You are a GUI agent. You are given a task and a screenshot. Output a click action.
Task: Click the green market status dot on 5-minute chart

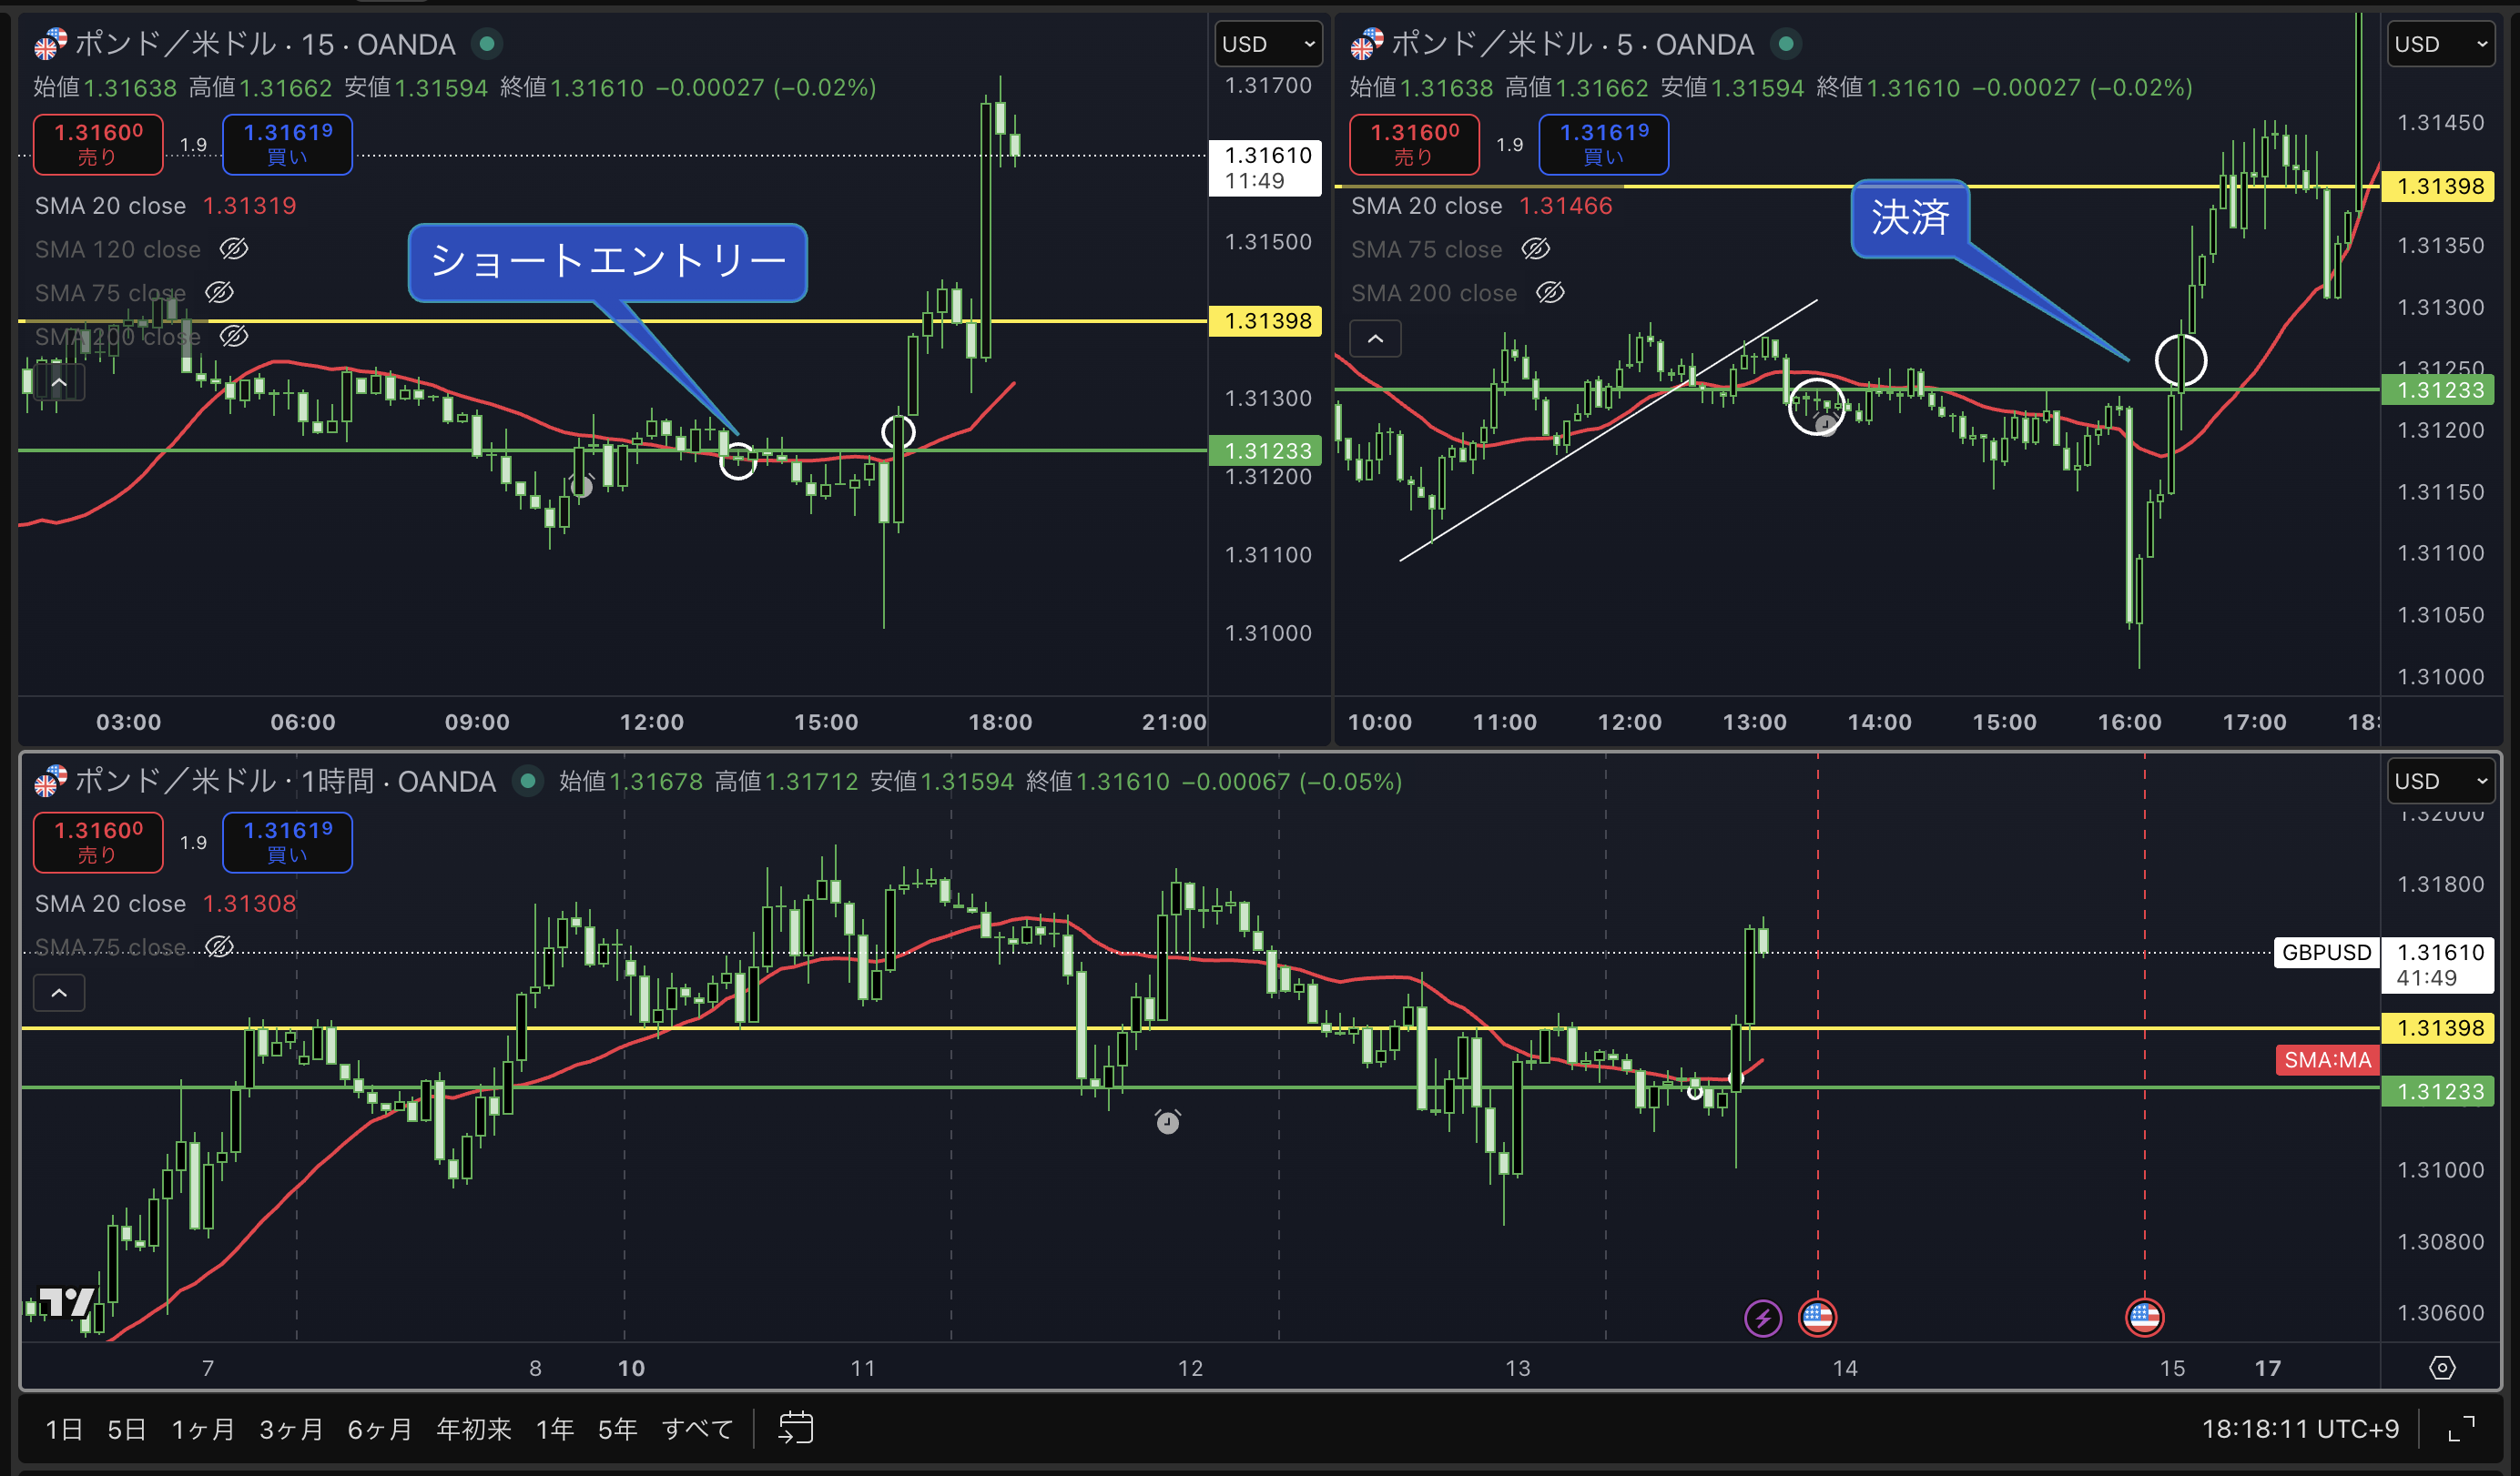point(1785,44)
